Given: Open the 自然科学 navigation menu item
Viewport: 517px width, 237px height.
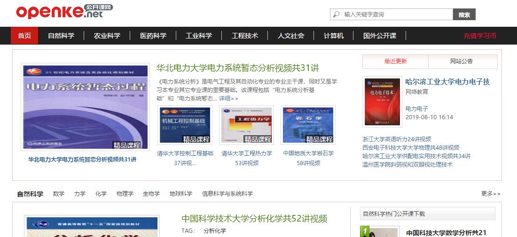Looking at the screenshot, I should 61,36.
